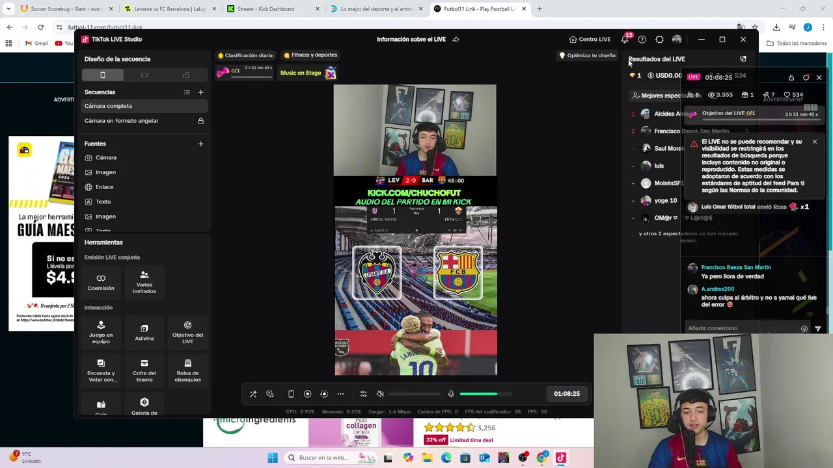833x468 pixels.
Task: Pop out the Resultados del LIVE panel
Action: pos(743,59)
